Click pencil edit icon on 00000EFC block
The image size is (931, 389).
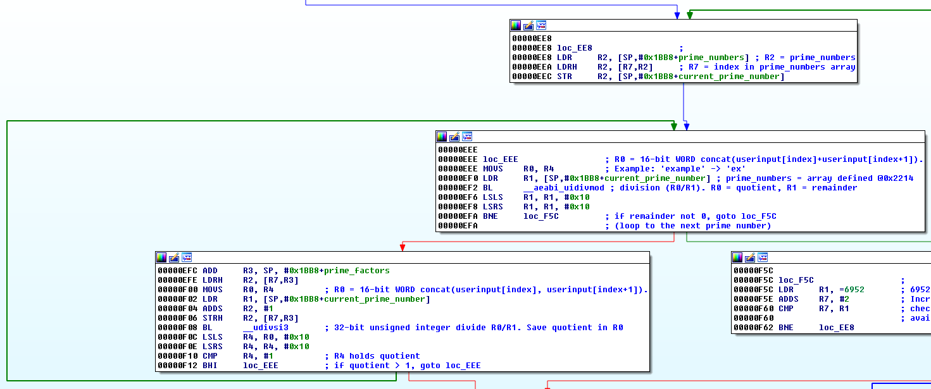pyautogui.click(x=174, y=257)
